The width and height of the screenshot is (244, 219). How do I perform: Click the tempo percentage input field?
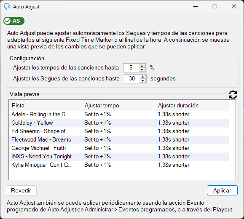[131, 68]
